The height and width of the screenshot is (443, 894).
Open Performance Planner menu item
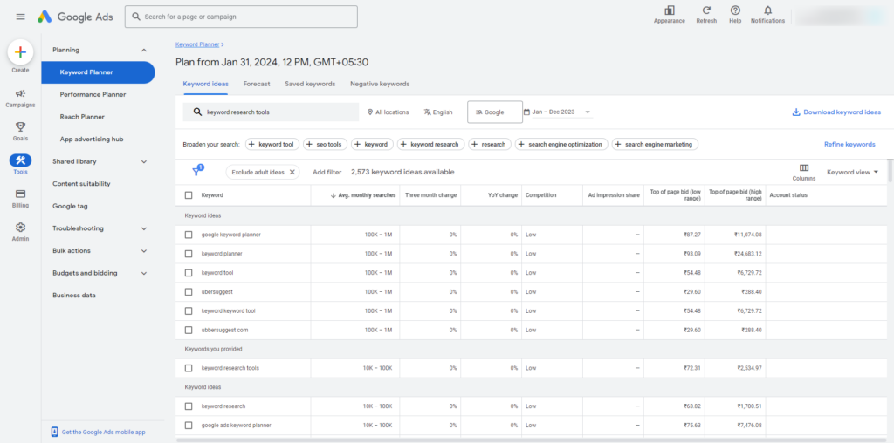pos(93,94)
